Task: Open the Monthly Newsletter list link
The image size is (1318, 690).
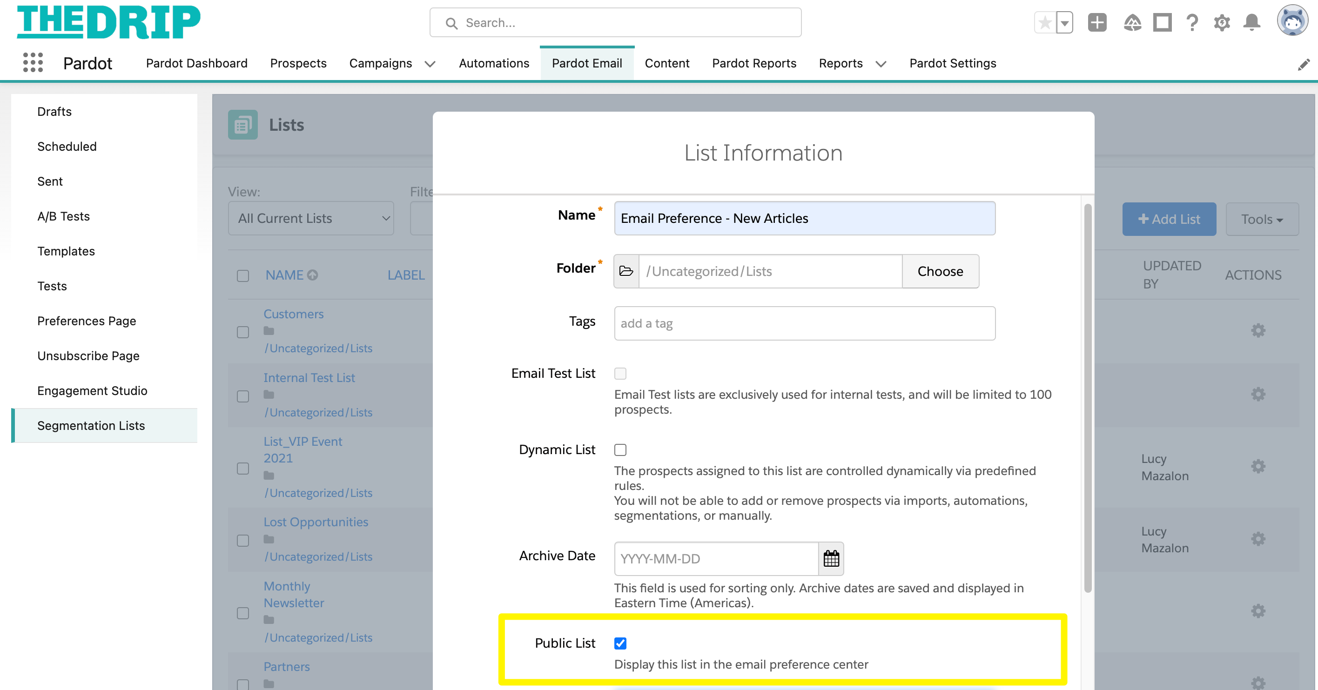Action: pyautogui.click(x=294, y=594)
